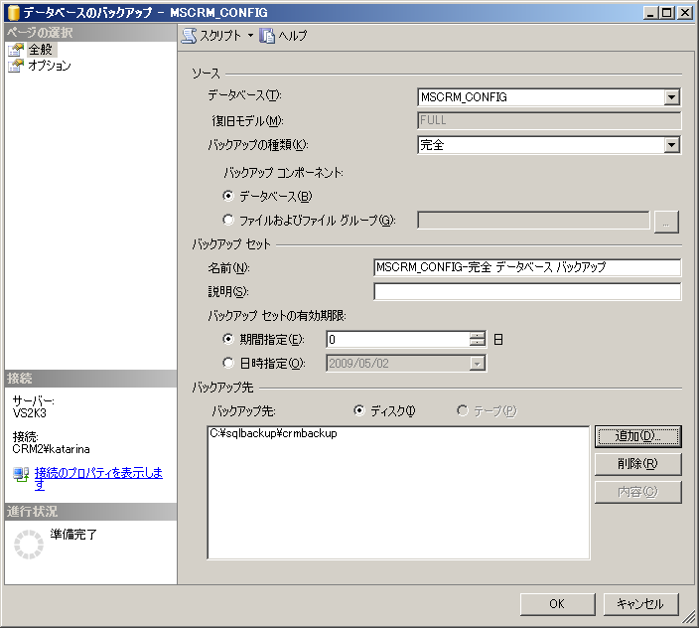Click the VS2K3 server name text
The width and height of the screenshot is (699, 628).
point(30,413)
